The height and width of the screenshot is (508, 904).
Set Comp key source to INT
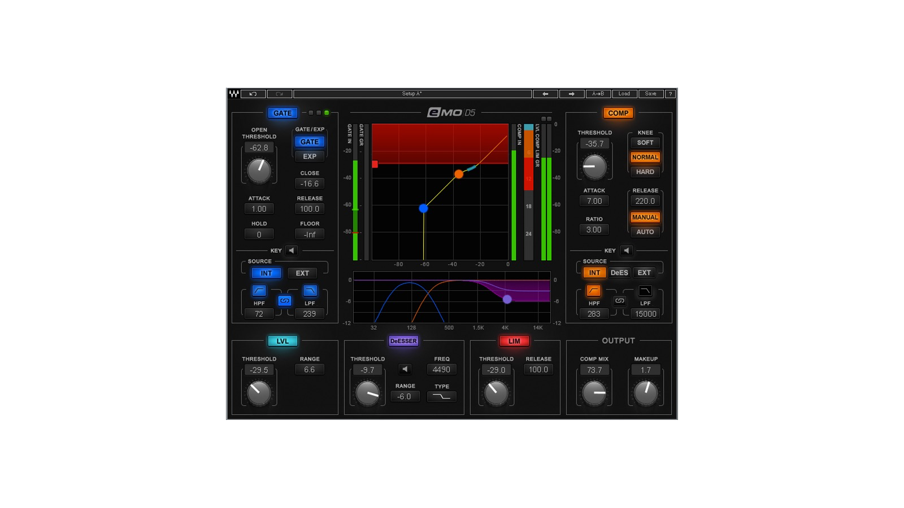click(594, 273)
